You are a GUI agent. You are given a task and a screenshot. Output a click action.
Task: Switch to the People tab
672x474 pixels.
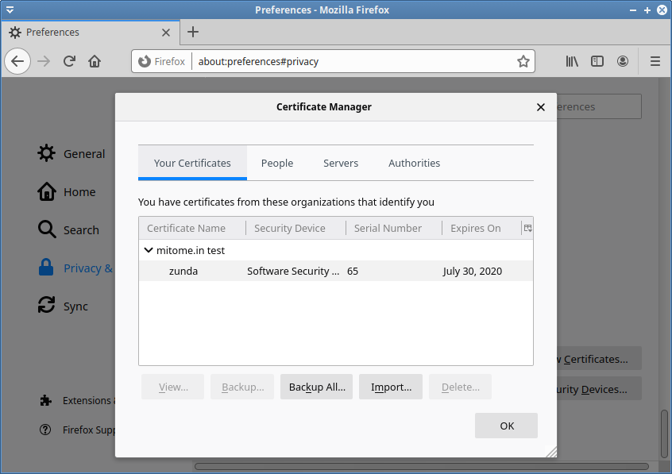(277, 163)
